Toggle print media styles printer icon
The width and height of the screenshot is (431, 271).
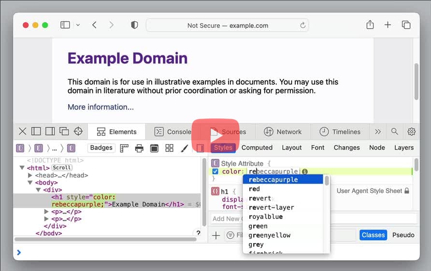139,149
